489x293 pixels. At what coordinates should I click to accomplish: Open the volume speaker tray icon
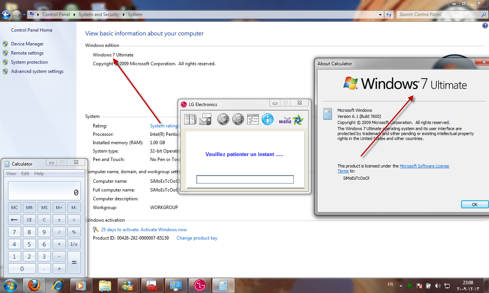(x=437, y=285)
